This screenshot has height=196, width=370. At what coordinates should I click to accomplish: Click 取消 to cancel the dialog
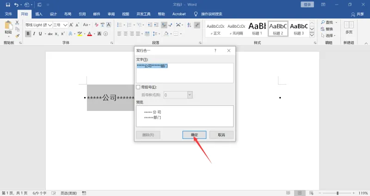pyautogui.click(x=222, y=135)
